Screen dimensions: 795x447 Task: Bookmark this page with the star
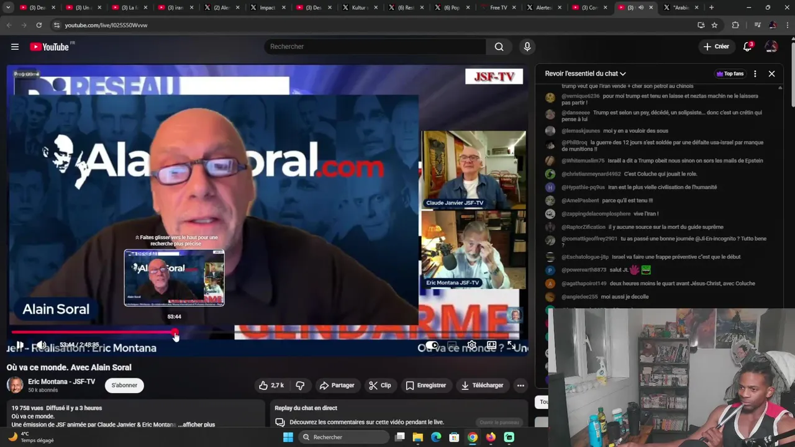(x=715, y=25)
